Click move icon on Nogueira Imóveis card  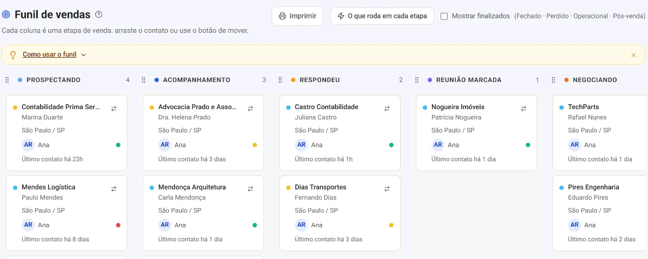point(524,108)
